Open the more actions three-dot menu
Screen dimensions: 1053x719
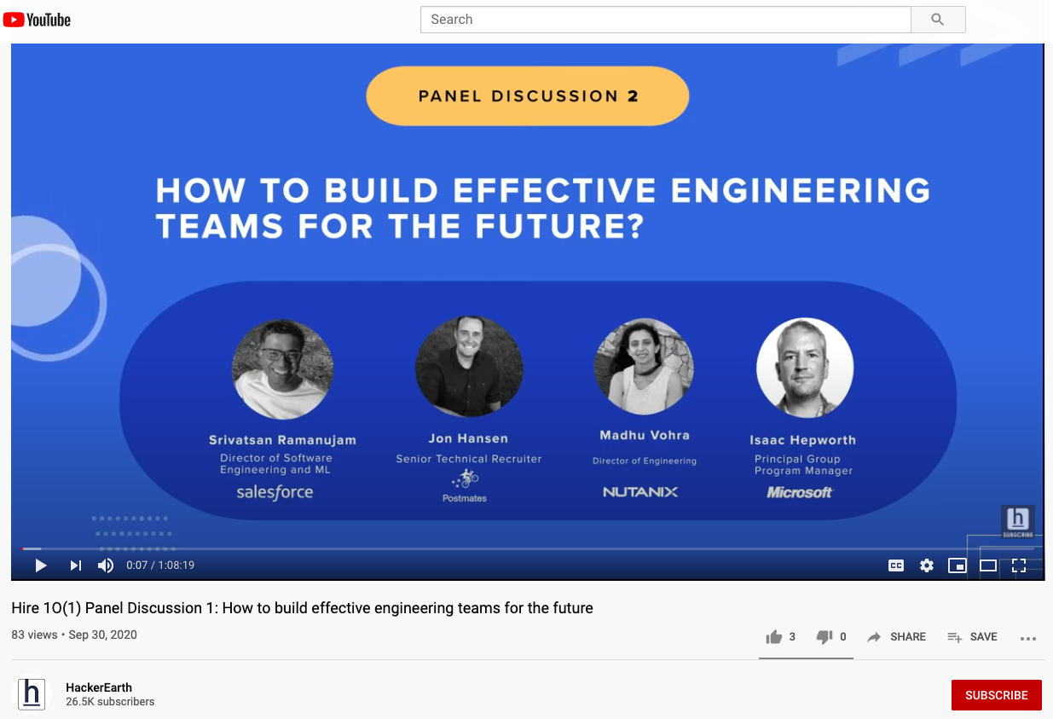(x=1027, y=638)
